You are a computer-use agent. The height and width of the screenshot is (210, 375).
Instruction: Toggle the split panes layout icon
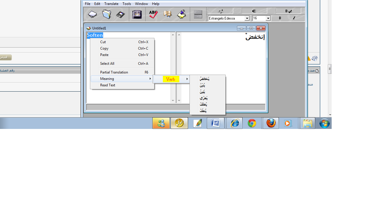(198, 14)
